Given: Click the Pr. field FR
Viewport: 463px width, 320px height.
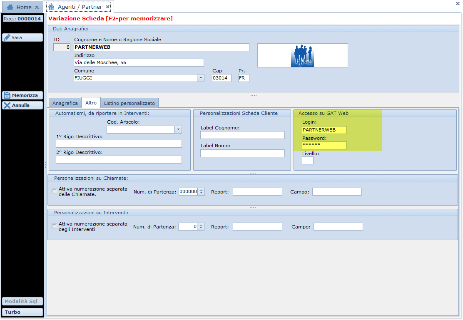Looking at the screenshot, I should tap(244, 78).
